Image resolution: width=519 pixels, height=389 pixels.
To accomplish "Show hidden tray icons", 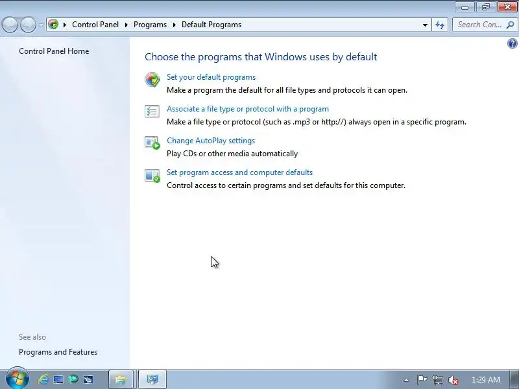I will (407, 380).
